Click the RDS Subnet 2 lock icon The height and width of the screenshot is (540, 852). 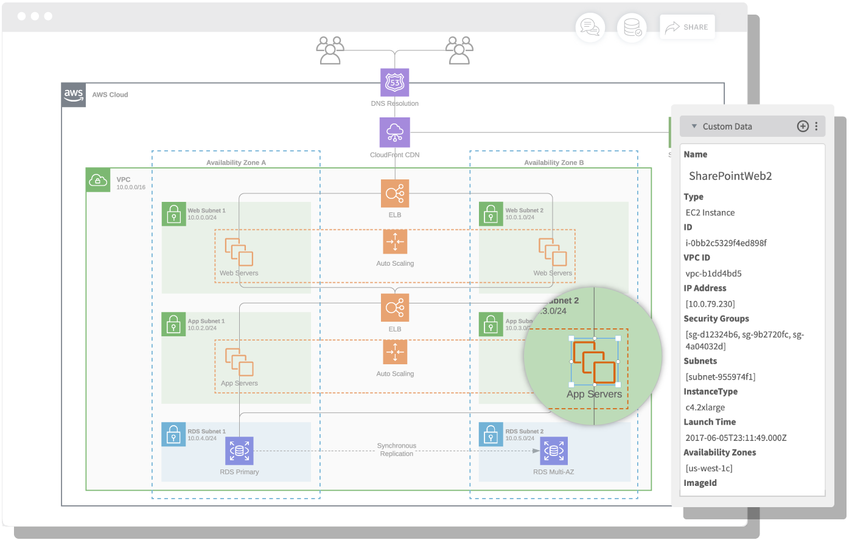coord(491,435)
